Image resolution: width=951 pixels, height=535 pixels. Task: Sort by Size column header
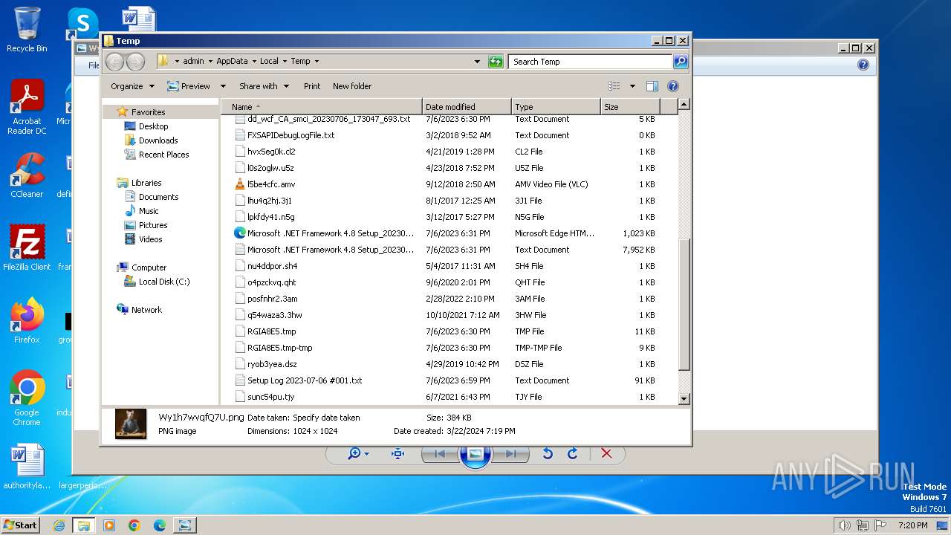click(x=630, y=107)
